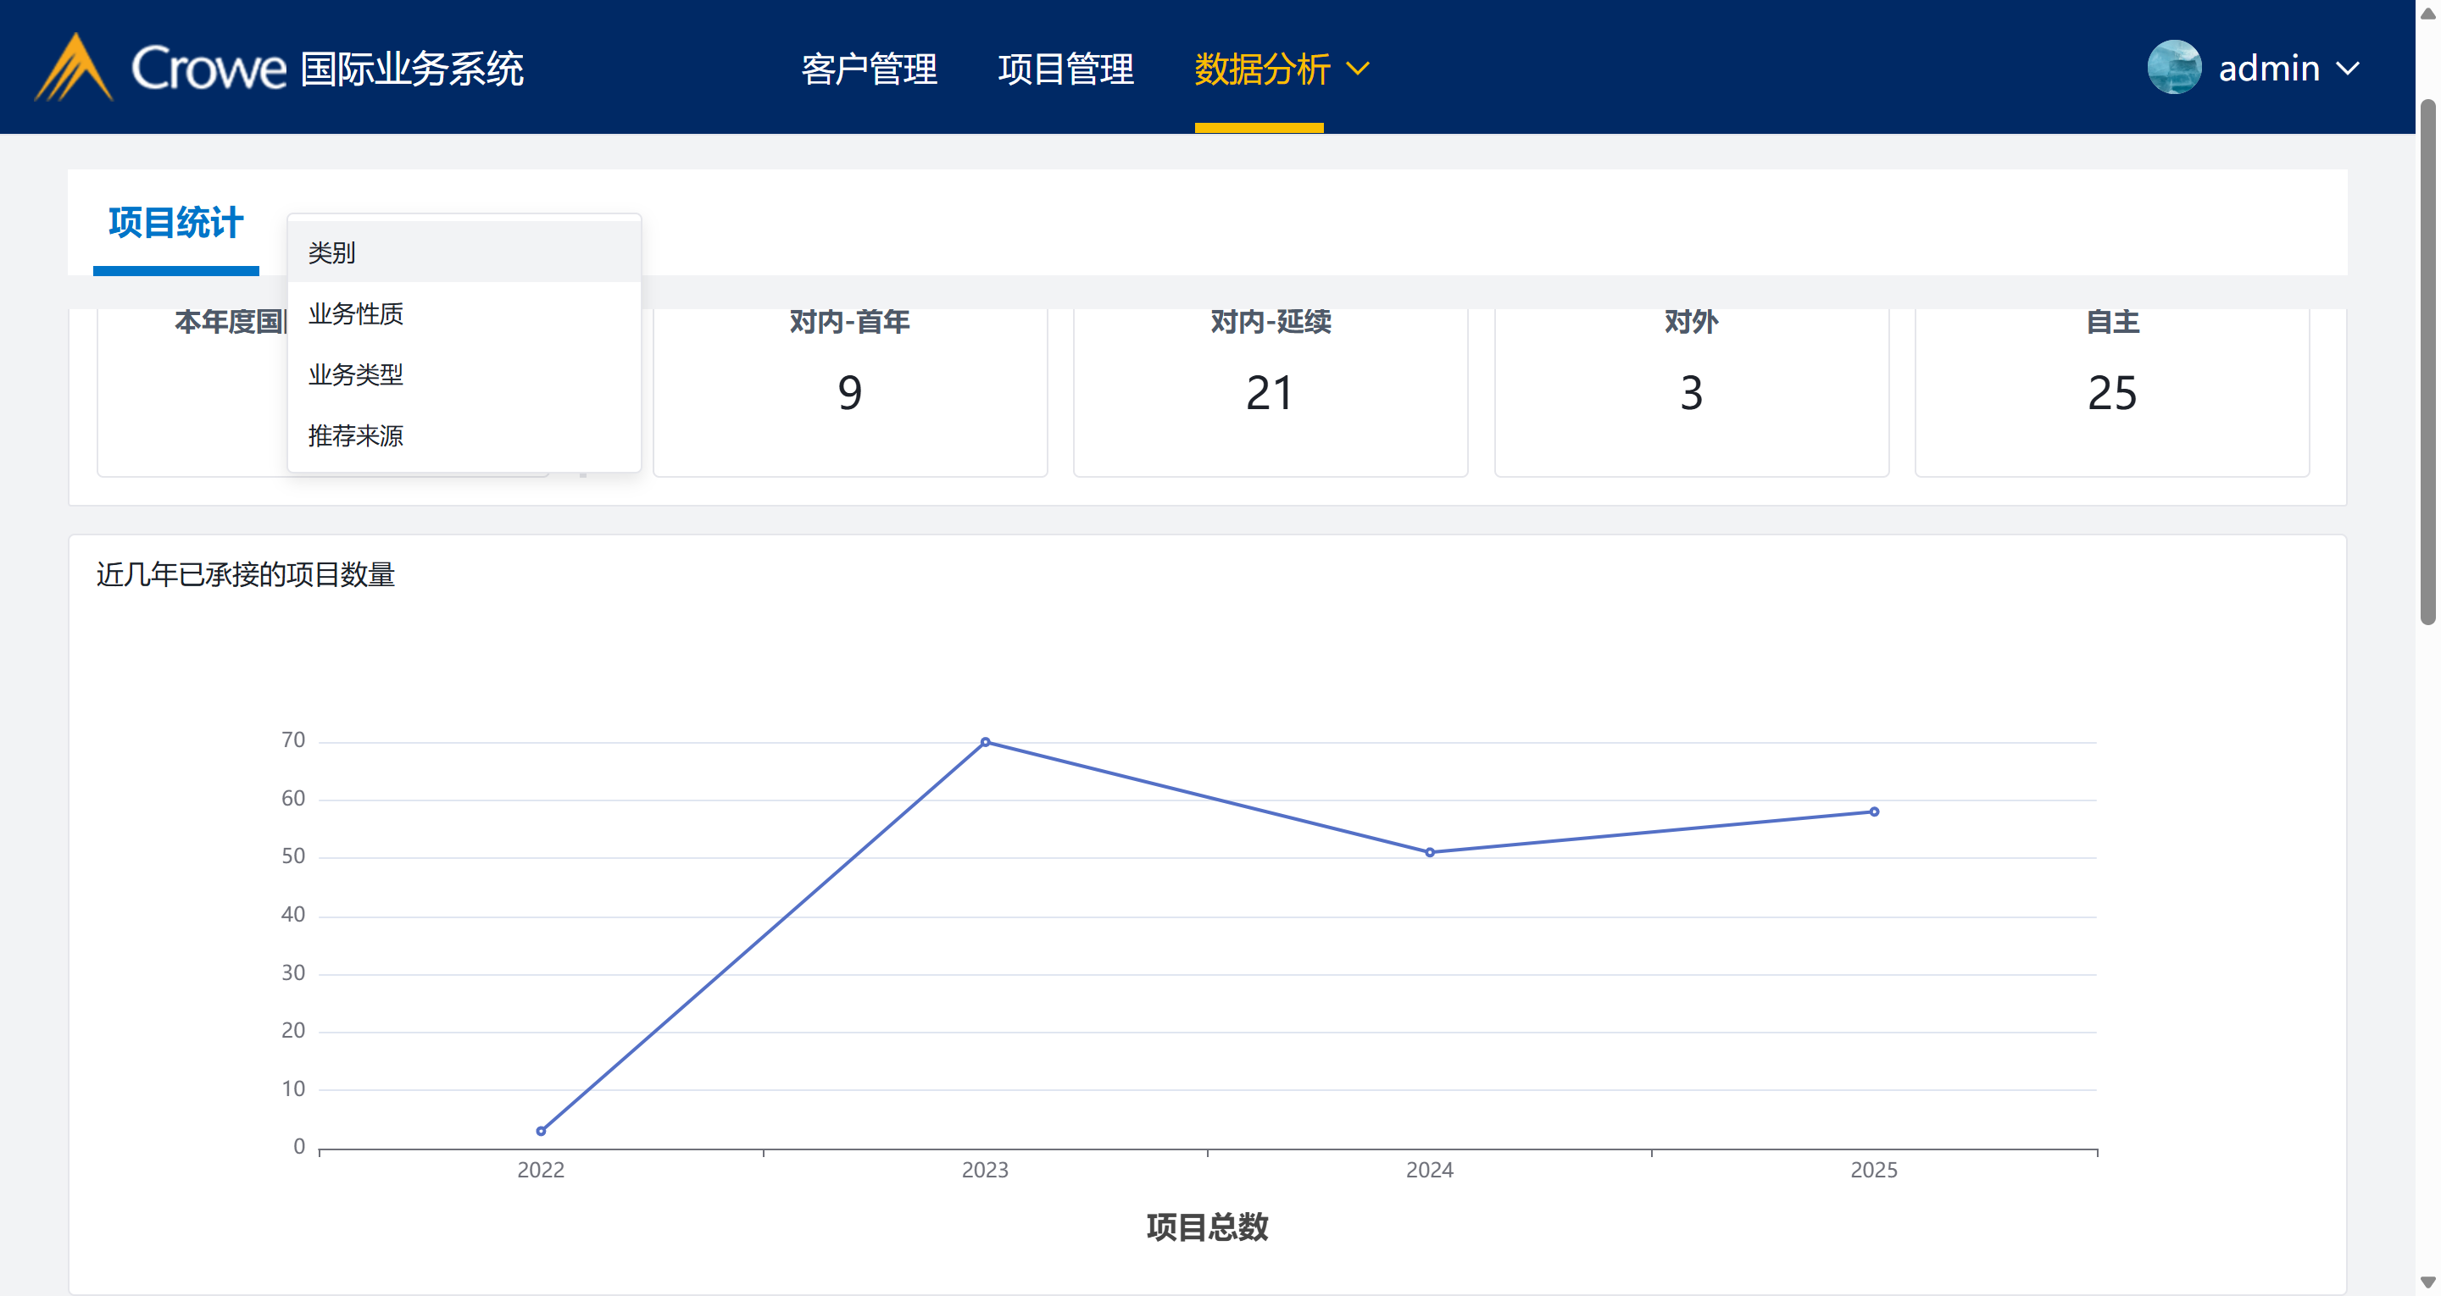Screen dimensions: 2441x1296
Task: Click the Crowe logo icon
Action: coord(74,69)
